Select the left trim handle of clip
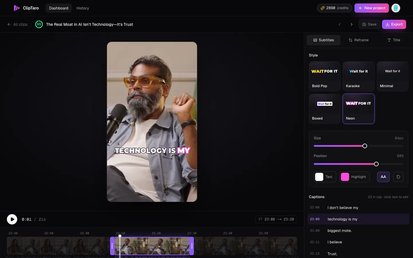 click(x=112, y=246)
